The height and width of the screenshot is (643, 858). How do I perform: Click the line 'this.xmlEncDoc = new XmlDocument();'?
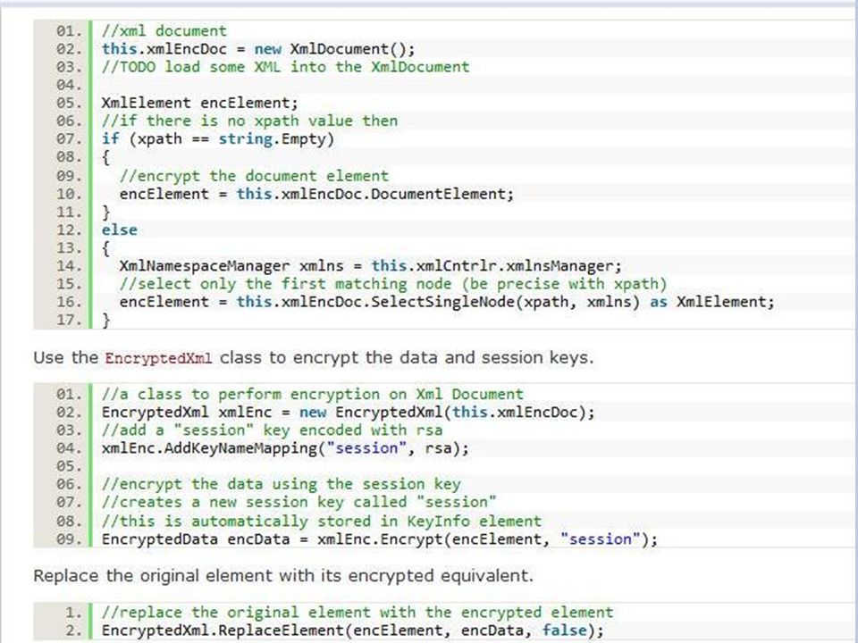coord(258,48)
